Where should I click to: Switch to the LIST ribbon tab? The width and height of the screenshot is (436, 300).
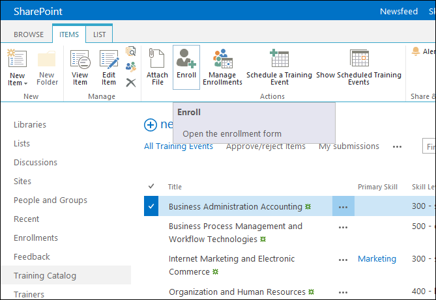pyautogui.click(x=99, y=34)
